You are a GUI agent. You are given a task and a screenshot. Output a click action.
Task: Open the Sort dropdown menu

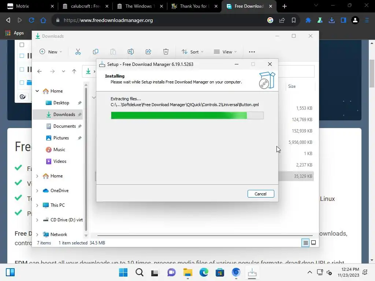pyautogui.click(x=192, y=52)
